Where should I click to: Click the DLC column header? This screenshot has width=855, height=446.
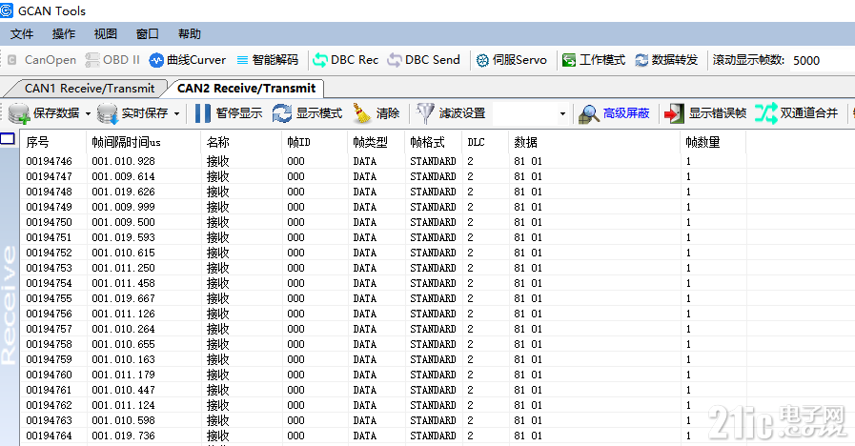point(485,142)
